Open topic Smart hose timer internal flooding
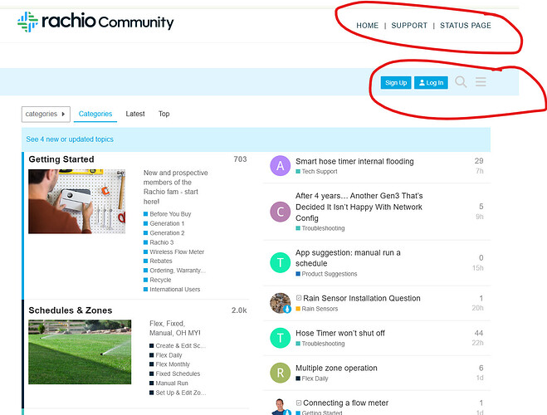This screenshot has height=415, width=547. 354,161
